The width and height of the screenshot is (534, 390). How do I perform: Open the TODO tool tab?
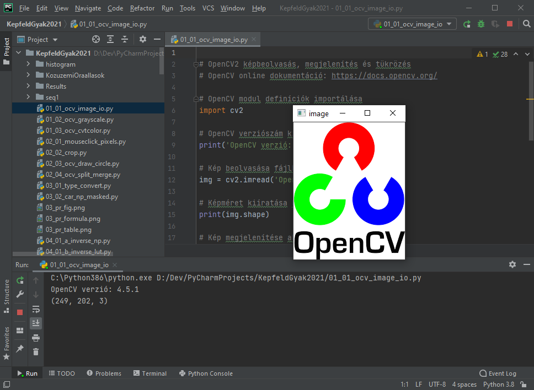(62, 373)
